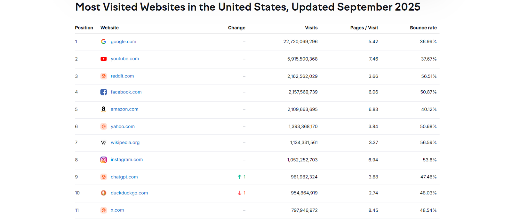Click the DuckDuckGo logo icon
The image size is (512, 220).
coord(103,193)
